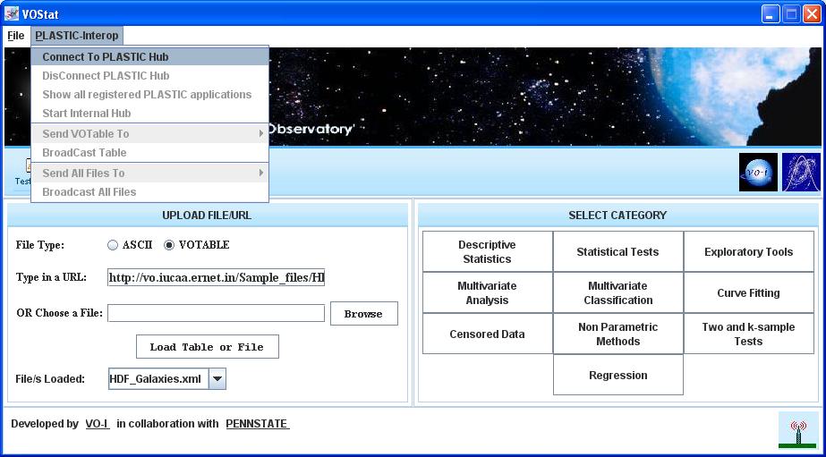This screenshot has height=457, width=826.
Task: Choose BroadCast Table menu entry
Action: point(150,153)
